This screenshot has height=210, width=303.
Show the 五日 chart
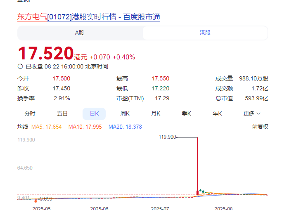coord(62,113)
